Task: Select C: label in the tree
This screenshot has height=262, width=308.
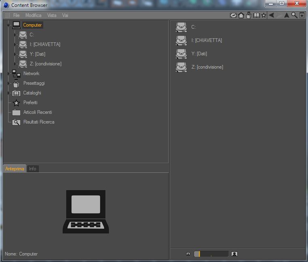Action: [32, 35]
